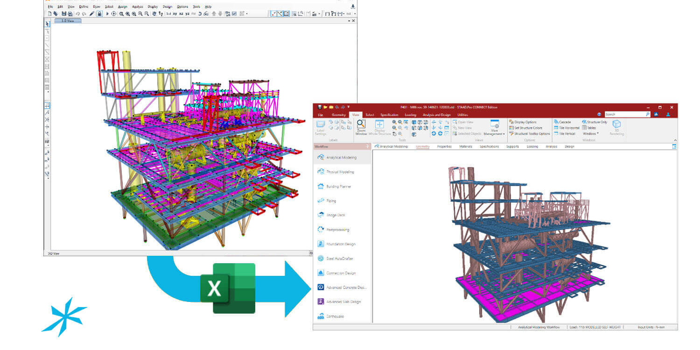The height and width of the screenshot is (350, 700).
Task: Click Structure Only in STAAD.Pro ribbon
Action: [x=595, y=122]
